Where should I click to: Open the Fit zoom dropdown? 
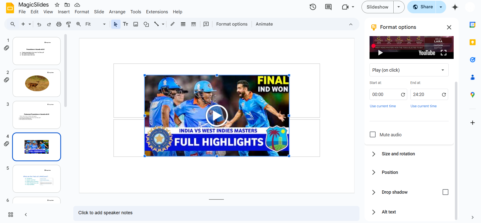tap(95, 24)
